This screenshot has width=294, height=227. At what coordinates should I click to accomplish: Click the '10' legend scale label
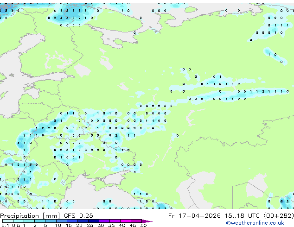coord(58,225)
